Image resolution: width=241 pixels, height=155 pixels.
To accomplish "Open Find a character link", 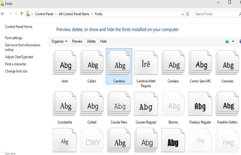I will coord(15,64).
